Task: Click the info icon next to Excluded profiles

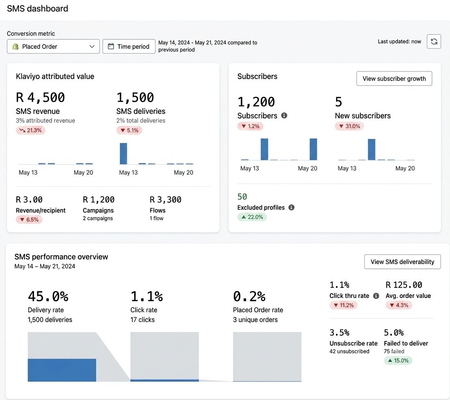Action: point(291,207)
